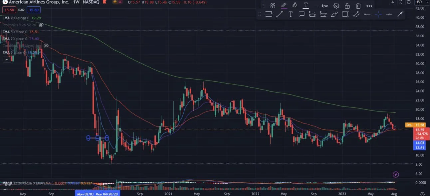Select the Horizontal ray tool

click(x=367, y=14)
